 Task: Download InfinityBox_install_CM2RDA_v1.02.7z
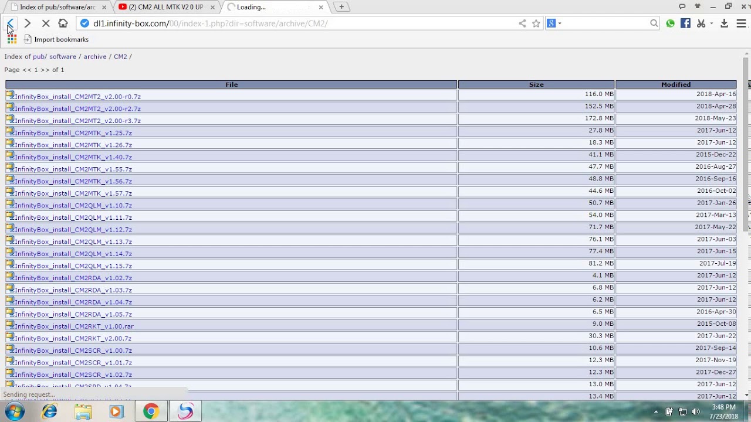73,278
